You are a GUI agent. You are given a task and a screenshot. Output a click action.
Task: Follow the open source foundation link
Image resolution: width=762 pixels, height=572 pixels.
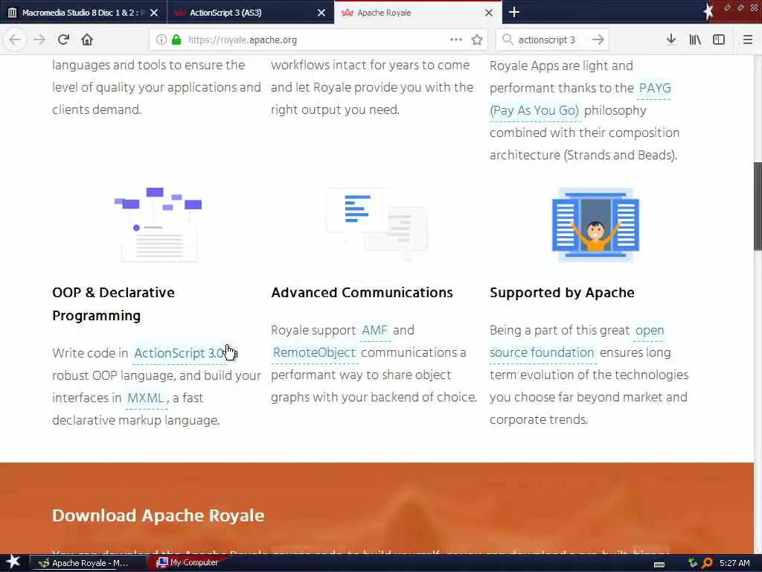(x=542, y=352)
